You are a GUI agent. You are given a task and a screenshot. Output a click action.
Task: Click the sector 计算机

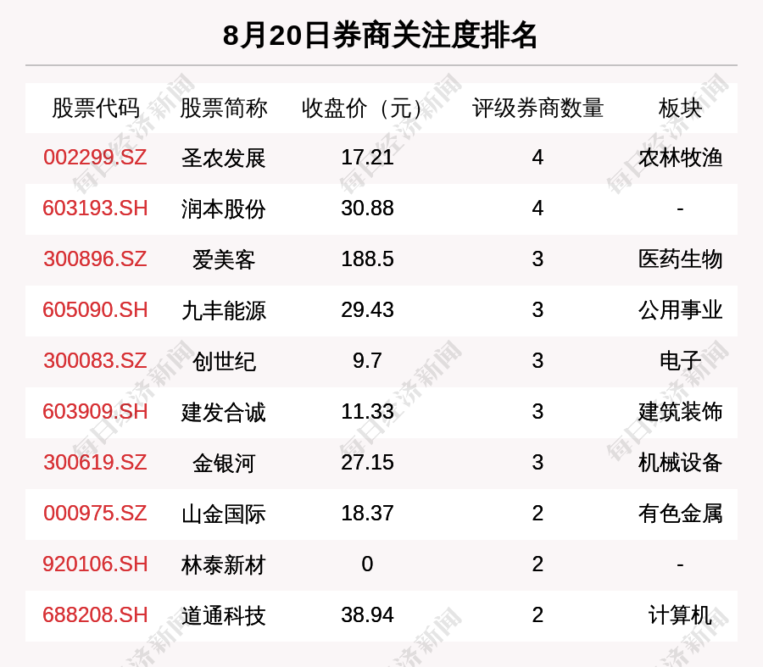(x=680, y=615)
